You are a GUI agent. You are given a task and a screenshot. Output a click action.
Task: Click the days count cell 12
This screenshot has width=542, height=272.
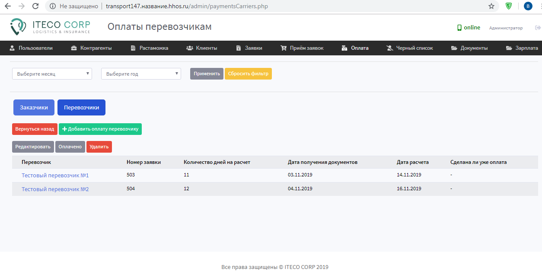[186, 189]
